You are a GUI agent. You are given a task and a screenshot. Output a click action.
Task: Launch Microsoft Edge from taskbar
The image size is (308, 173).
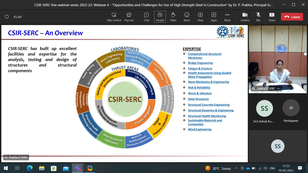tap(30, 168)
